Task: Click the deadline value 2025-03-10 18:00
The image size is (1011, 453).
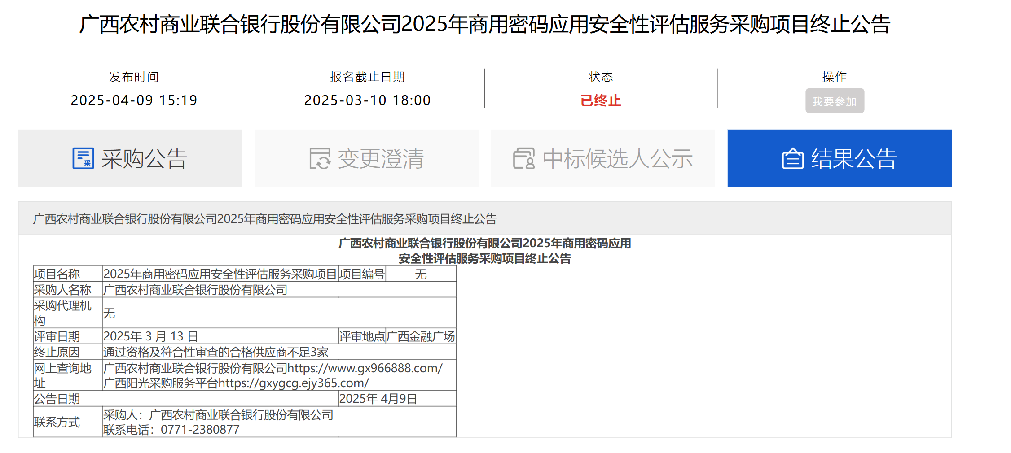Action: click(367, 100)
